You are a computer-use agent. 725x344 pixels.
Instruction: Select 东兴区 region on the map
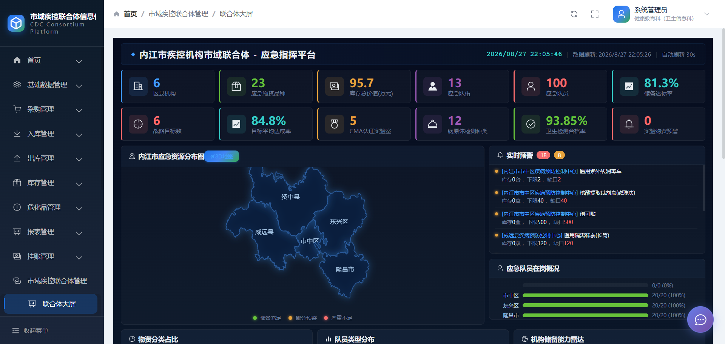click(x=339, y=221)
